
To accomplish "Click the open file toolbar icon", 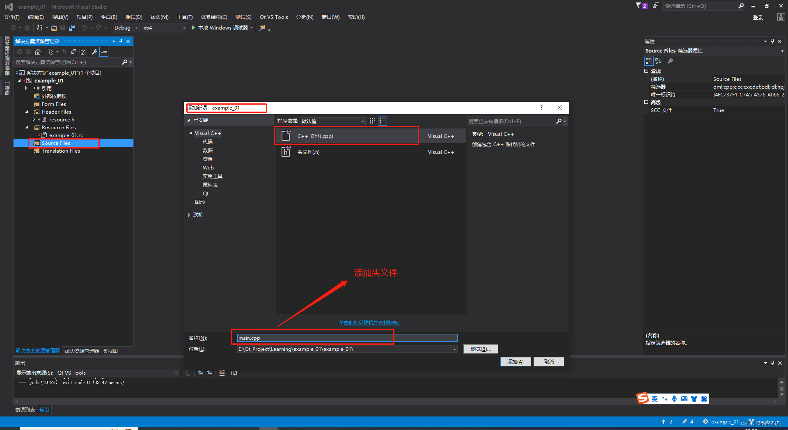I will point(54,28).
